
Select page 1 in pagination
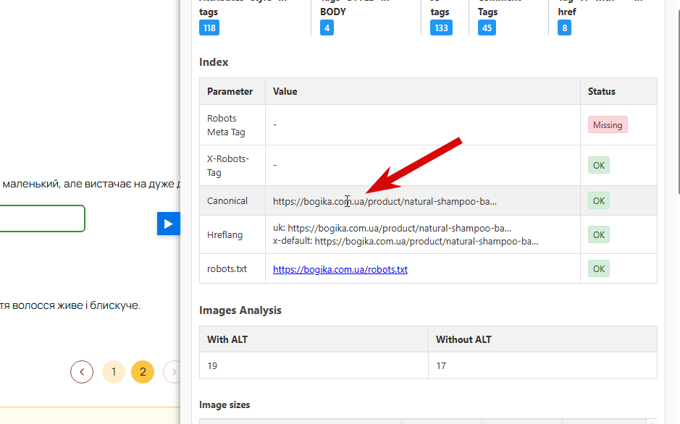(x=114, y=372)
